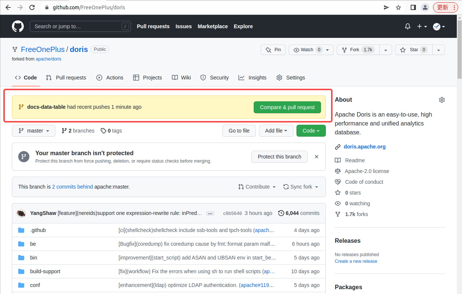462x294 pixels.
Task: Click the Go to file button
Action: point(239,131)
